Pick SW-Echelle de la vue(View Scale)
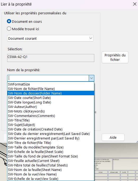This screenshot has width=138, height=181. coord(51,179)
